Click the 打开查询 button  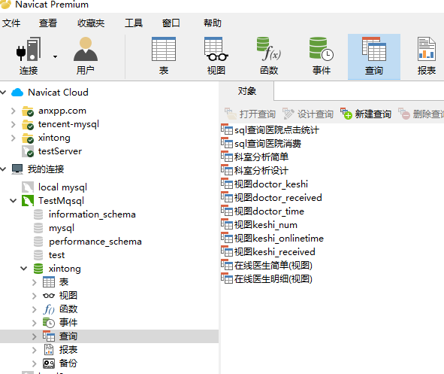[250, 114]
